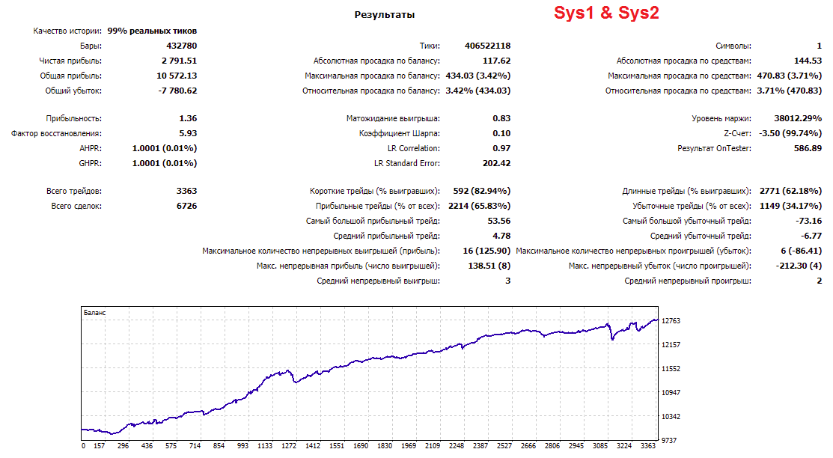Click the red Sys1 & Sys2 title
833x458 pixels.
click(606, 13)
